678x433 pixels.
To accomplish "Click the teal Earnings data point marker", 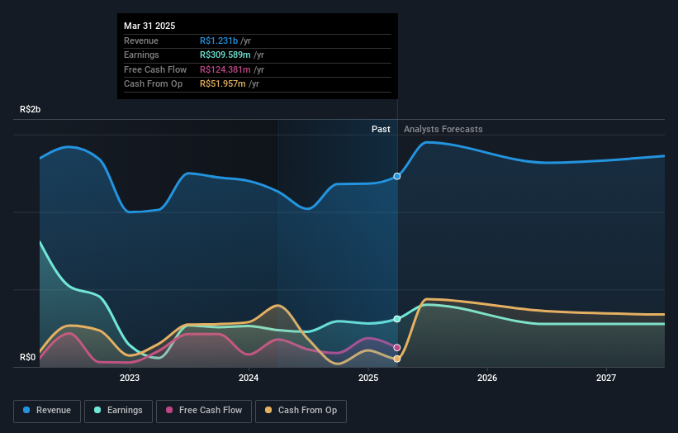I will (397, 319).
